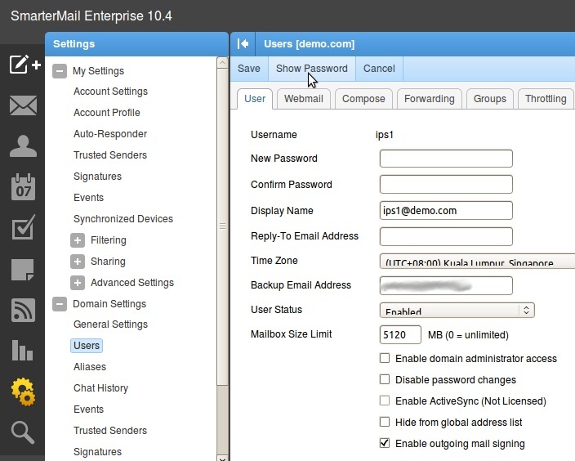The width and height of the screenshot is (575, 461).
Task: Switch to the User tab
Action: [x=255, y=99]
